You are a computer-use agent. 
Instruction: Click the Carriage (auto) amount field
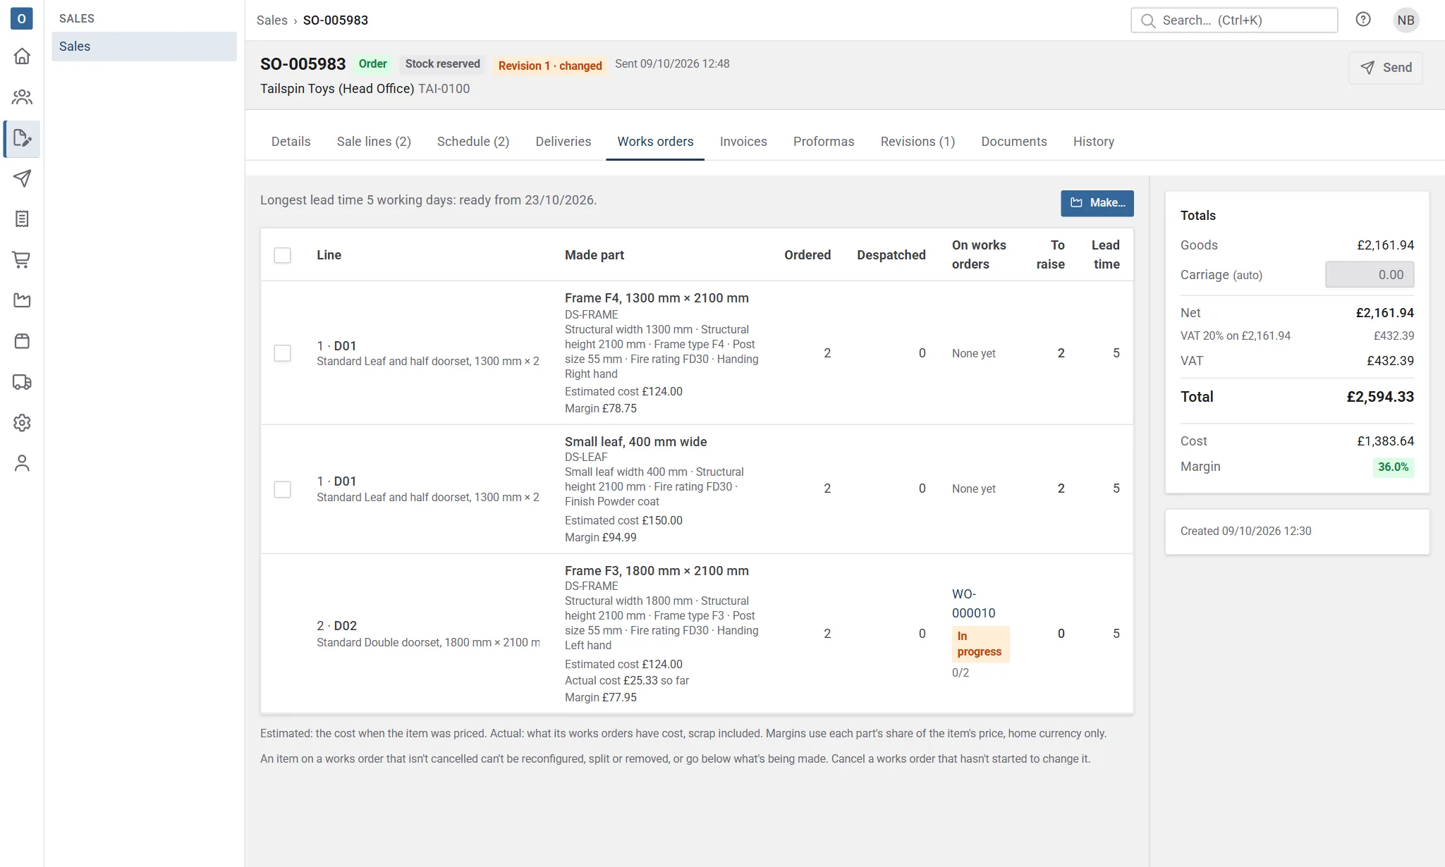click(1370, 275)
